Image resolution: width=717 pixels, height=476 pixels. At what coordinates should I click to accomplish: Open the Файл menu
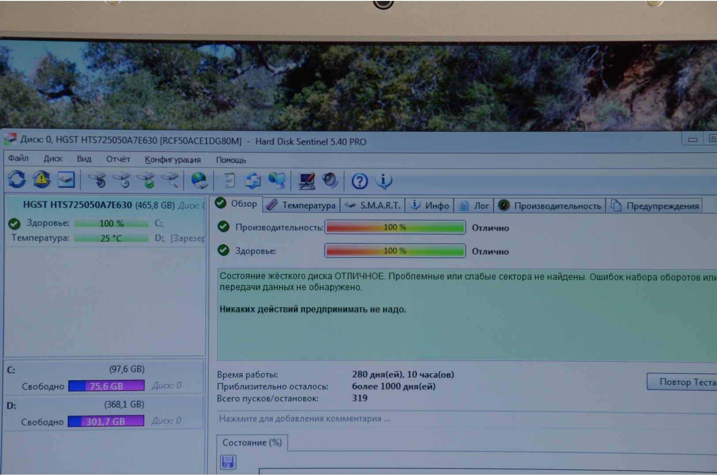point(18,158)
